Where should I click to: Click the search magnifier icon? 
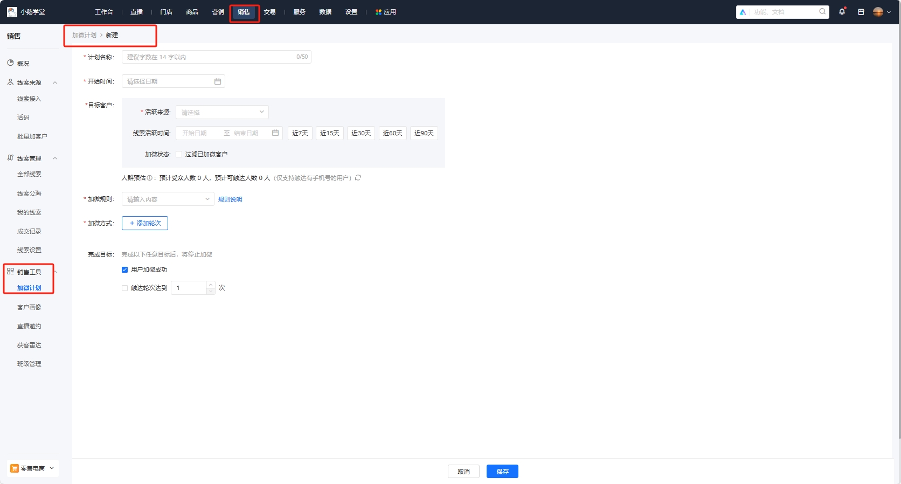click(x=822, y=11)
